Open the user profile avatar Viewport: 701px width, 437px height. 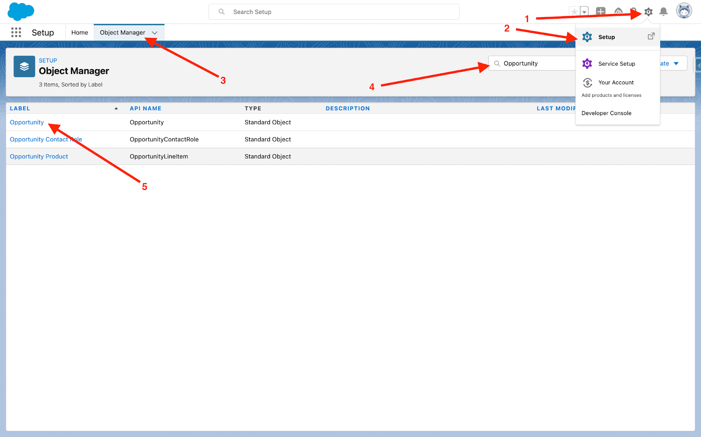684,11
